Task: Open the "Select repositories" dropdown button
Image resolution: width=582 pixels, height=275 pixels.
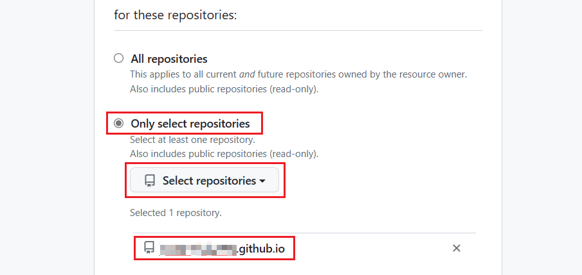Action: (x=205, y=181)
